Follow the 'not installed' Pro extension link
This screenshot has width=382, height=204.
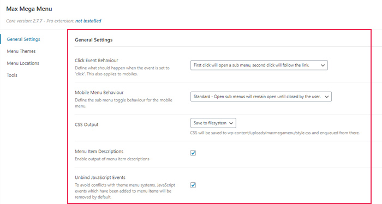click(x=88, y=21)
